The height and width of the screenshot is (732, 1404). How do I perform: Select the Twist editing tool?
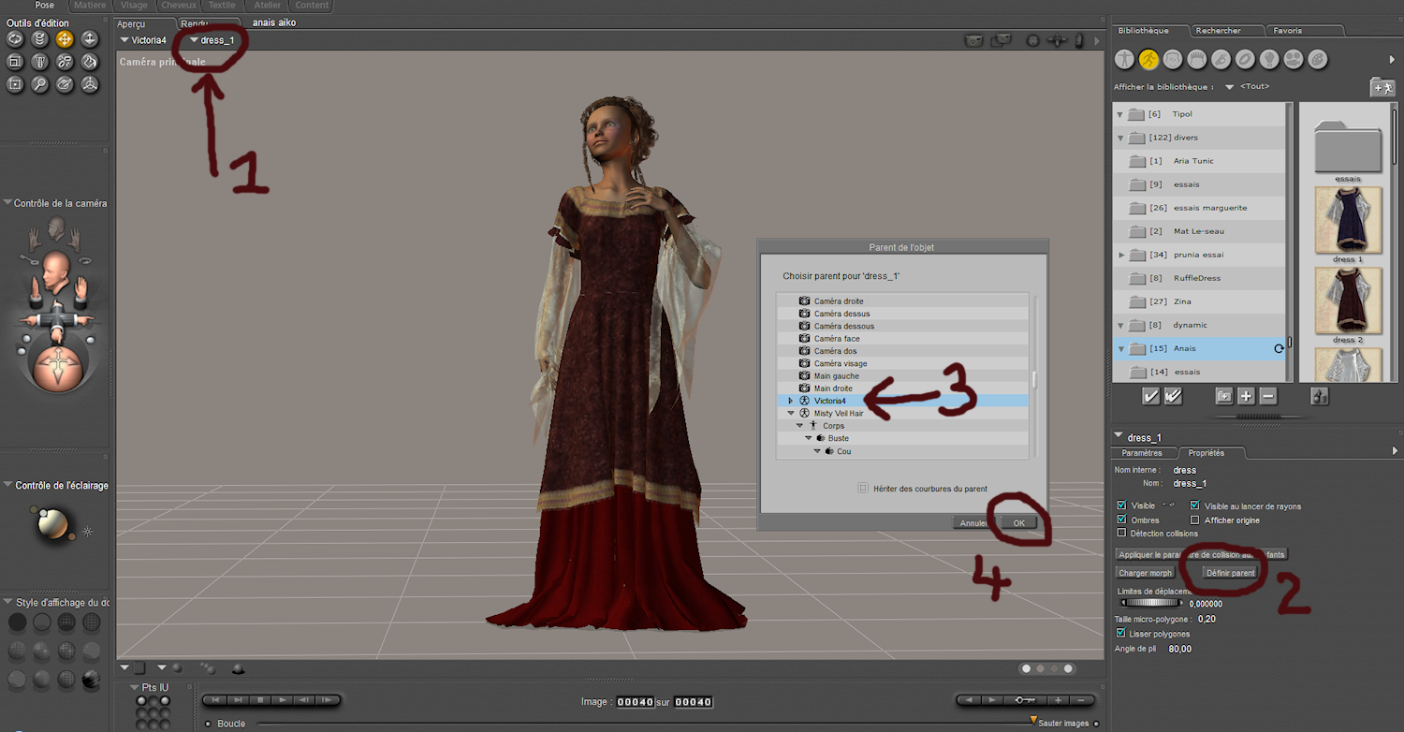point(39,38)
